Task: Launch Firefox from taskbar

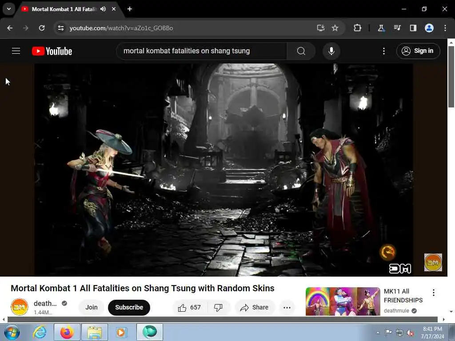Action: [67, 332]
